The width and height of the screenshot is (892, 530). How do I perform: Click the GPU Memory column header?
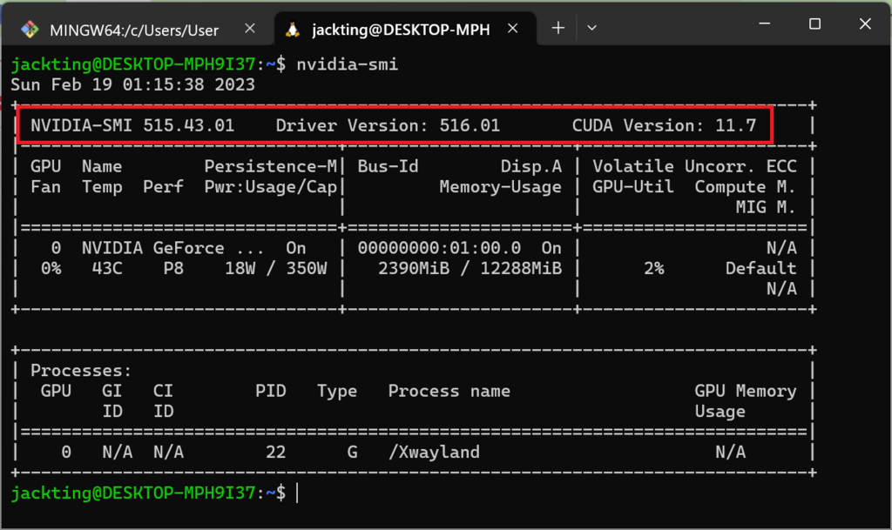tap(746, 391)
